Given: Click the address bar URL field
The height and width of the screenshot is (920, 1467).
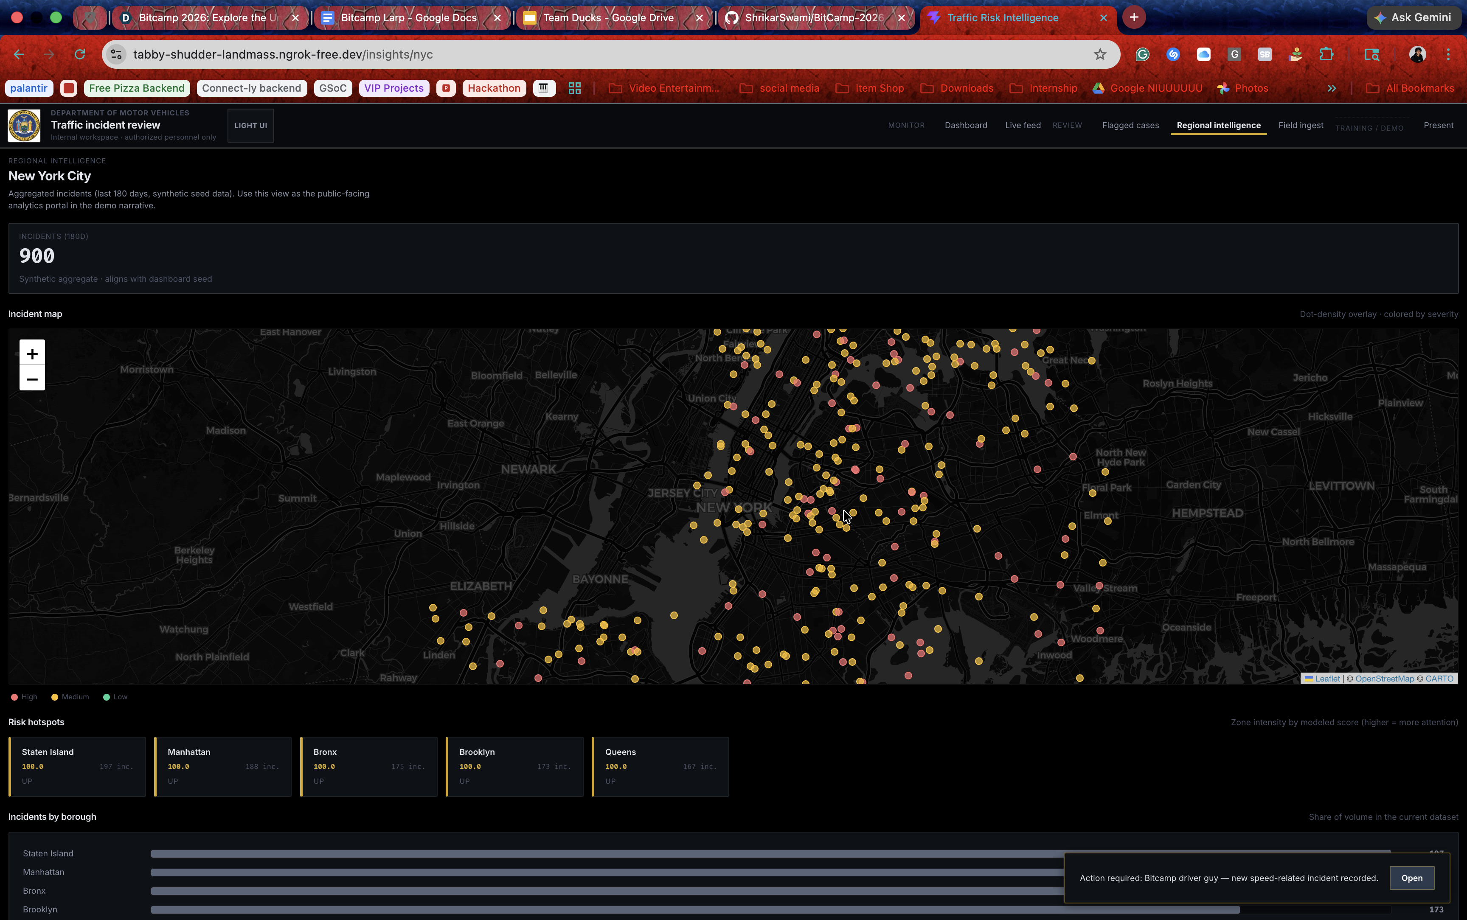Looking at the screenshot, I should tap(548, 55).
